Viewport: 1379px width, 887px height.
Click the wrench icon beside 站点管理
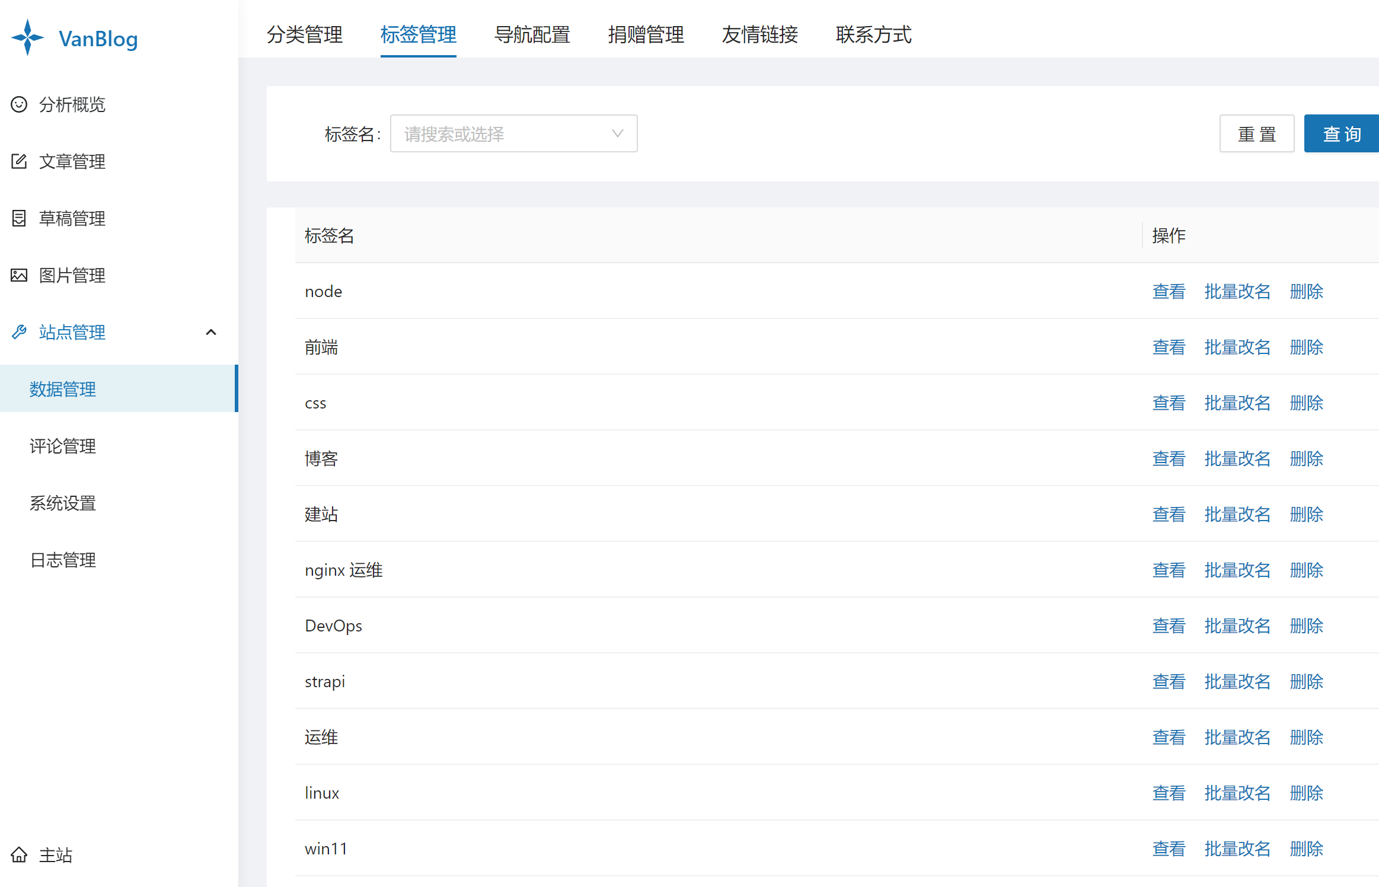point(19,332)
